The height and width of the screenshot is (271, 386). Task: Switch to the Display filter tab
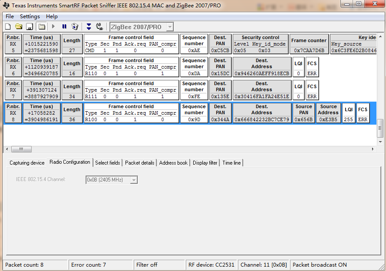(x=205, y=163)
